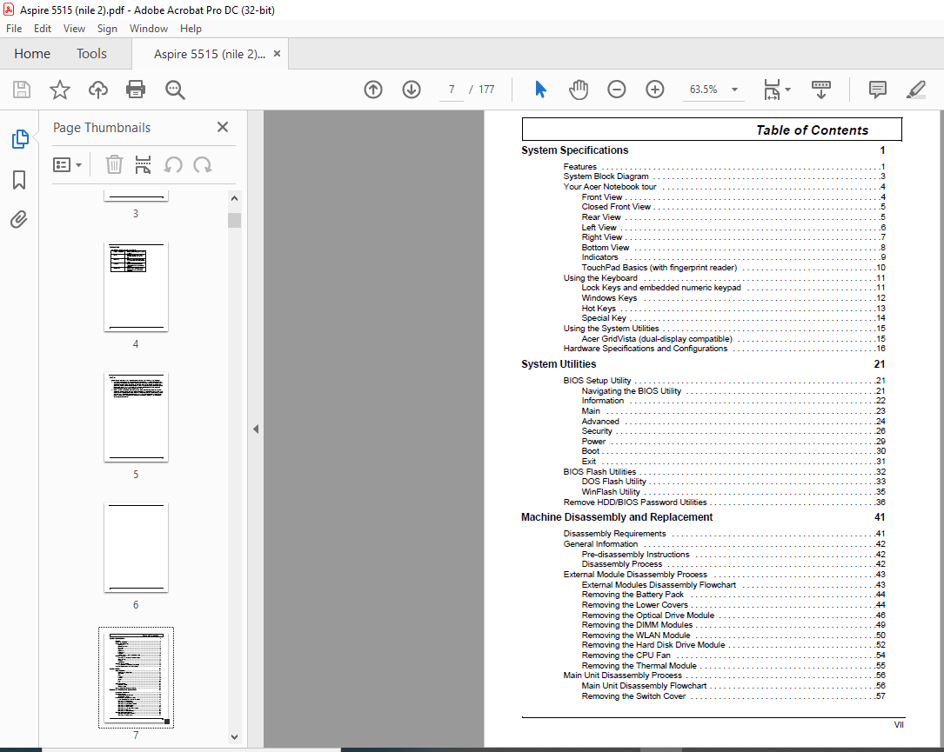
Task: Rotate page counterclockwise
Action: click(x=173, y=165)
